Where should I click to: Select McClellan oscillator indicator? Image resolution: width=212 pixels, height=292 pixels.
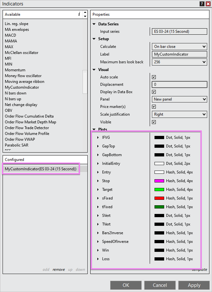coord(22,53)
